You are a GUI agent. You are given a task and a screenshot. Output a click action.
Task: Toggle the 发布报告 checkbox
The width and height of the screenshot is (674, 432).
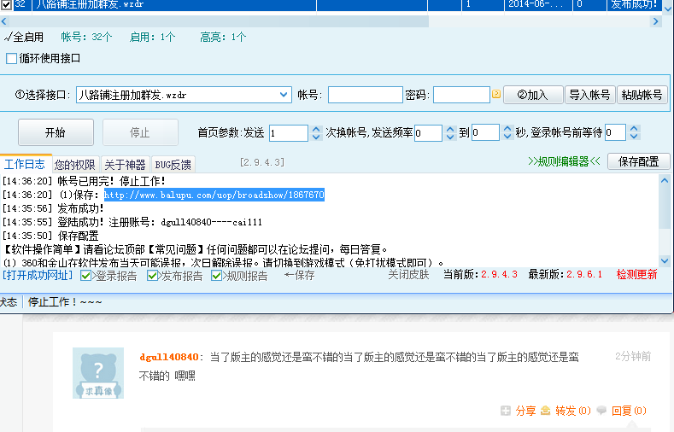pyautogui.click(x=152, y=276)
